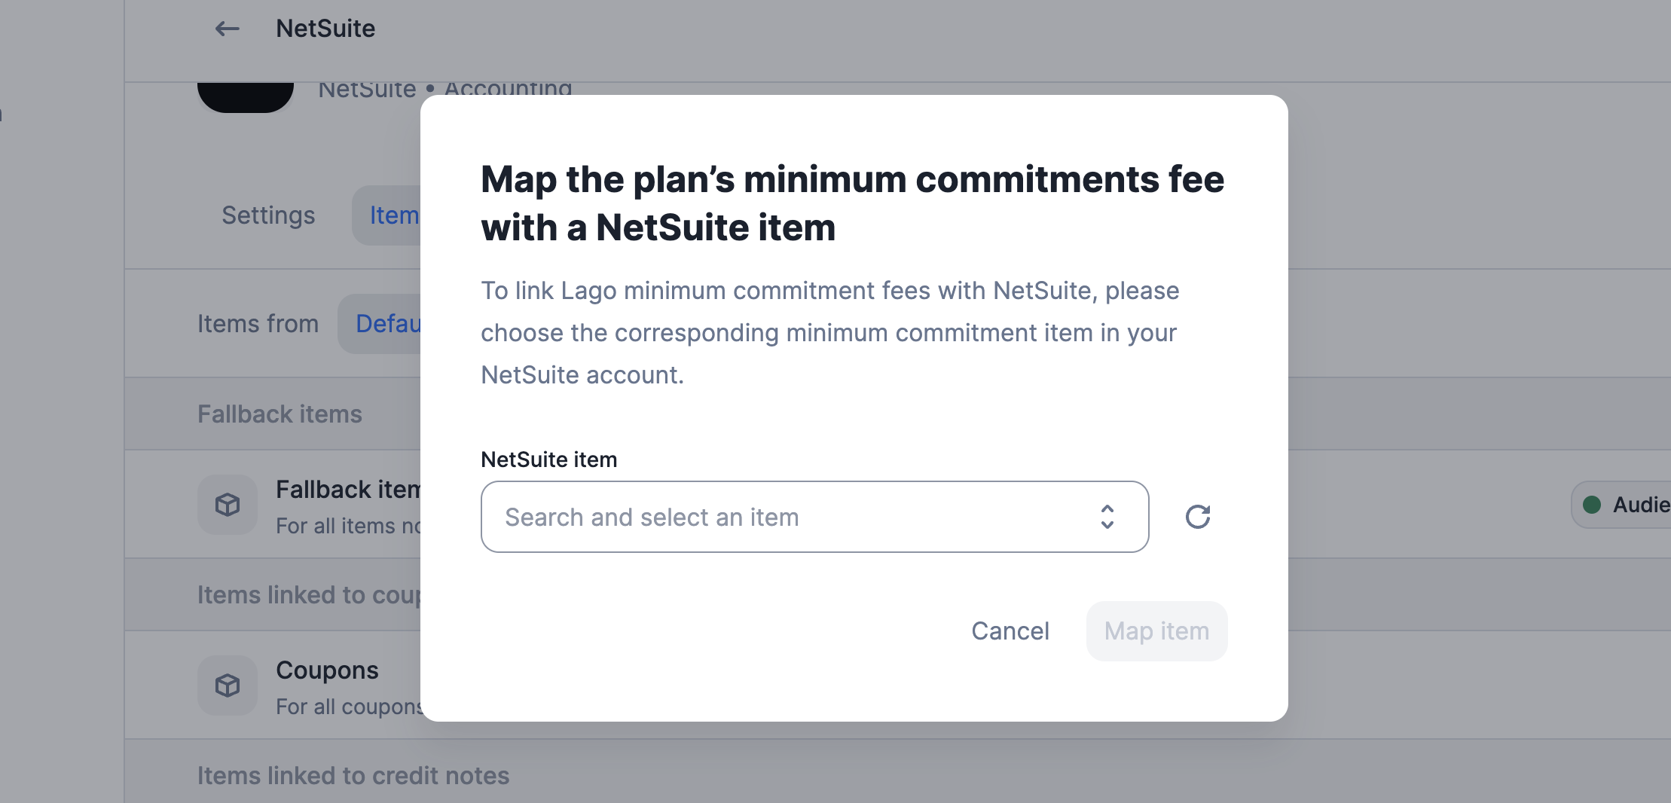Image resolution: width=1671 pixels, height=803 pixels.
Task: Select the Fallback item row
Action: tap(898, 505)
